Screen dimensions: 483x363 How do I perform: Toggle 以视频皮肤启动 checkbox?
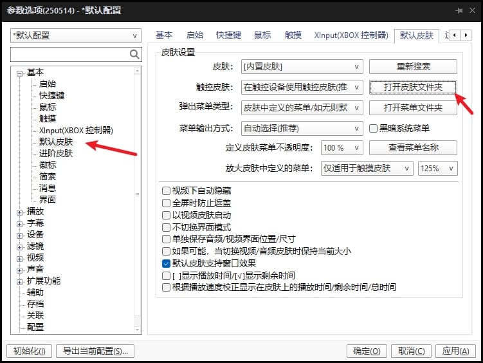[166, 215]
